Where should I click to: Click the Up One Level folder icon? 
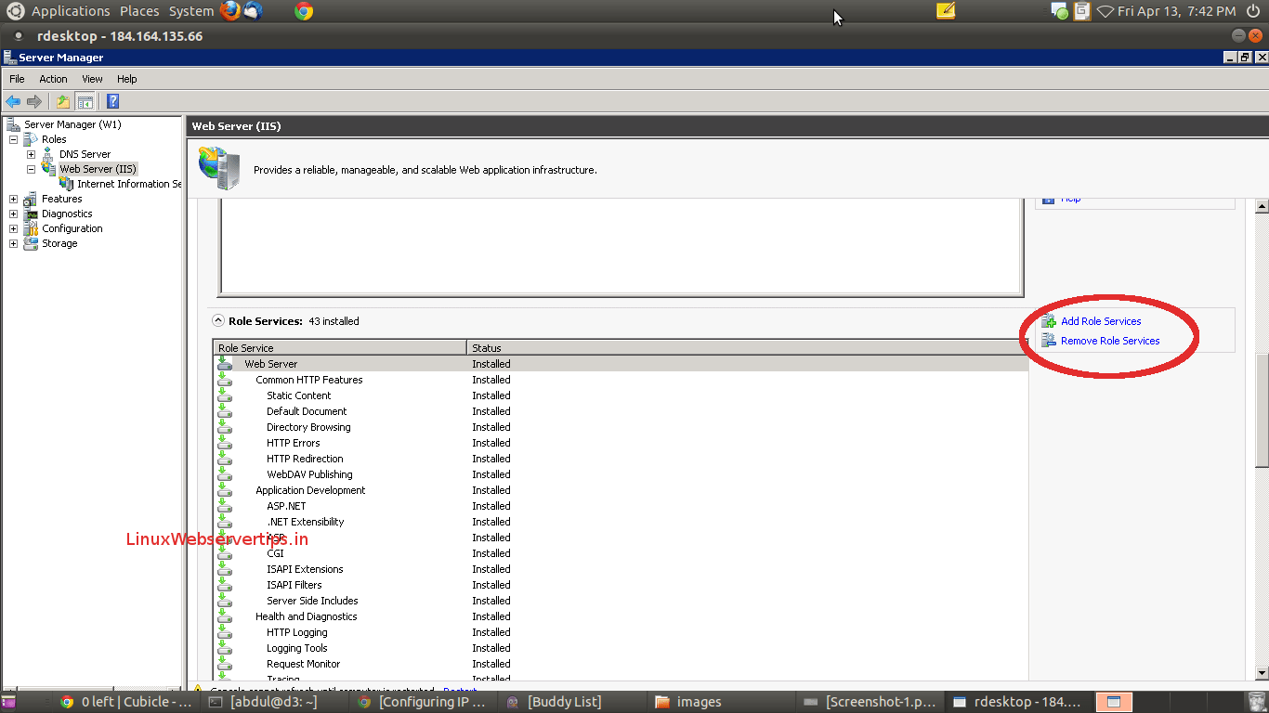pyautogui.click(x=62, y=101)
